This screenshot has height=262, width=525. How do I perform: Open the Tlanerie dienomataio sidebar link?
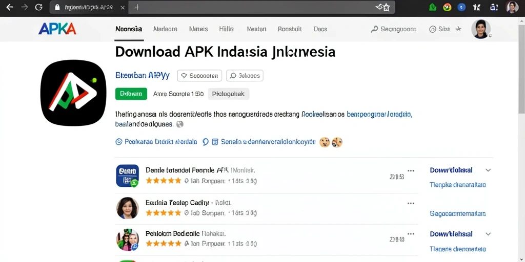458,249
